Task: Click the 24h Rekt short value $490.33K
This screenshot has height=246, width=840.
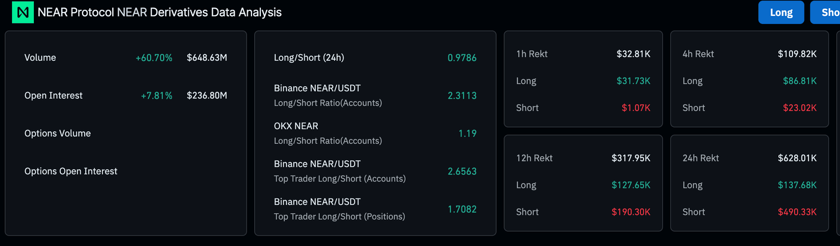Action: click(x=797, y=212)
